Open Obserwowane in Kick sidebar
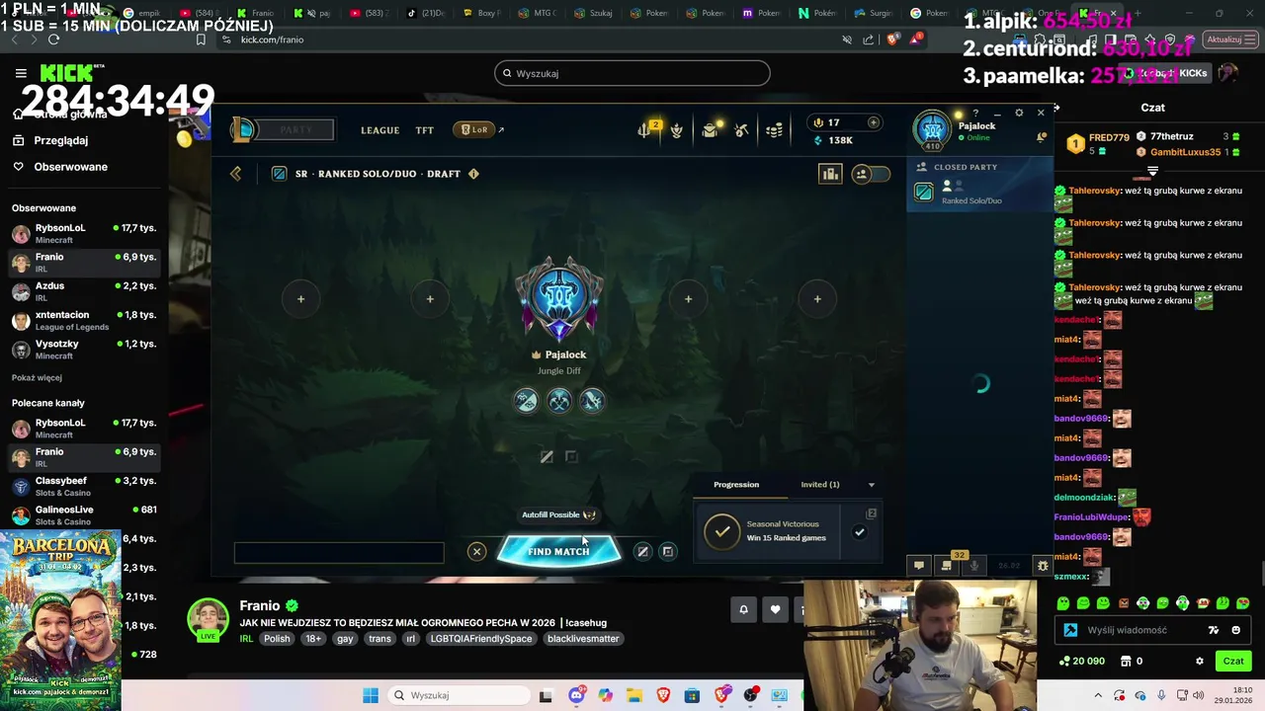The image size is (1265, 711). 70,167
